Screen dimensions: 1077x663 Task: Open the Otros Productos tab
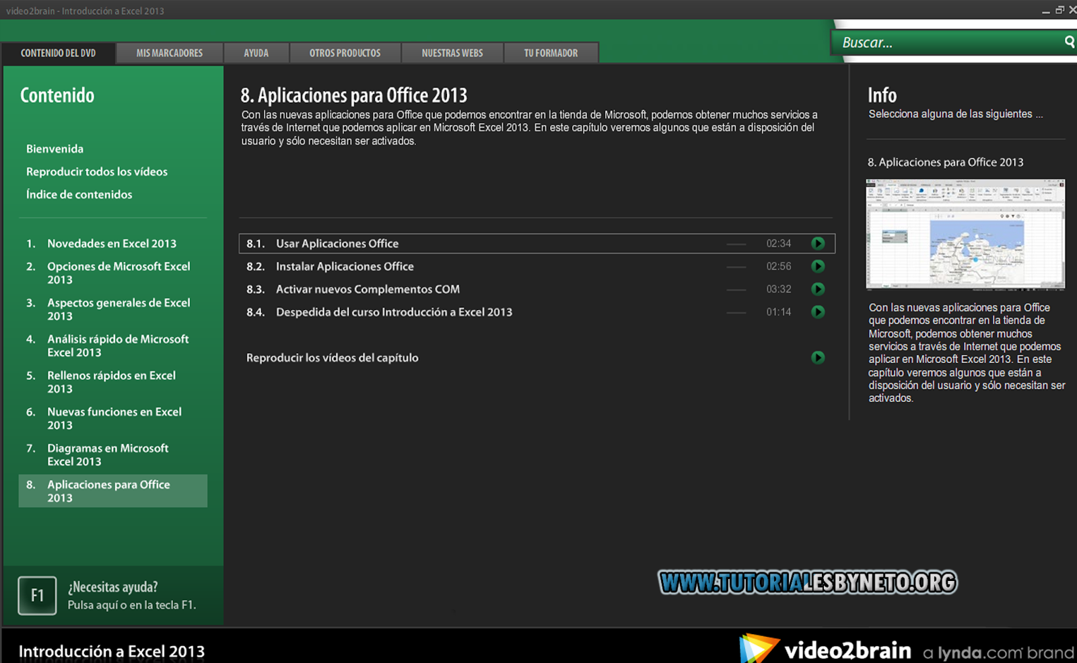pyautogui.click(x=345, y=53)
